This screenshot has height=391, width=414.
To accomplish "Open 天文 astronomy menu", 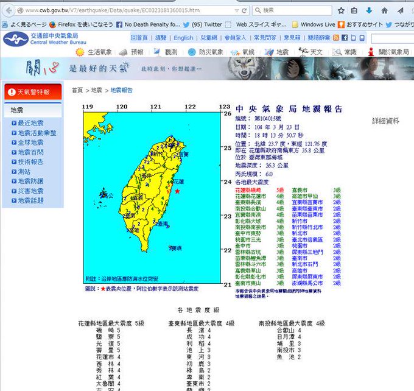I will [x=310, y=52].
